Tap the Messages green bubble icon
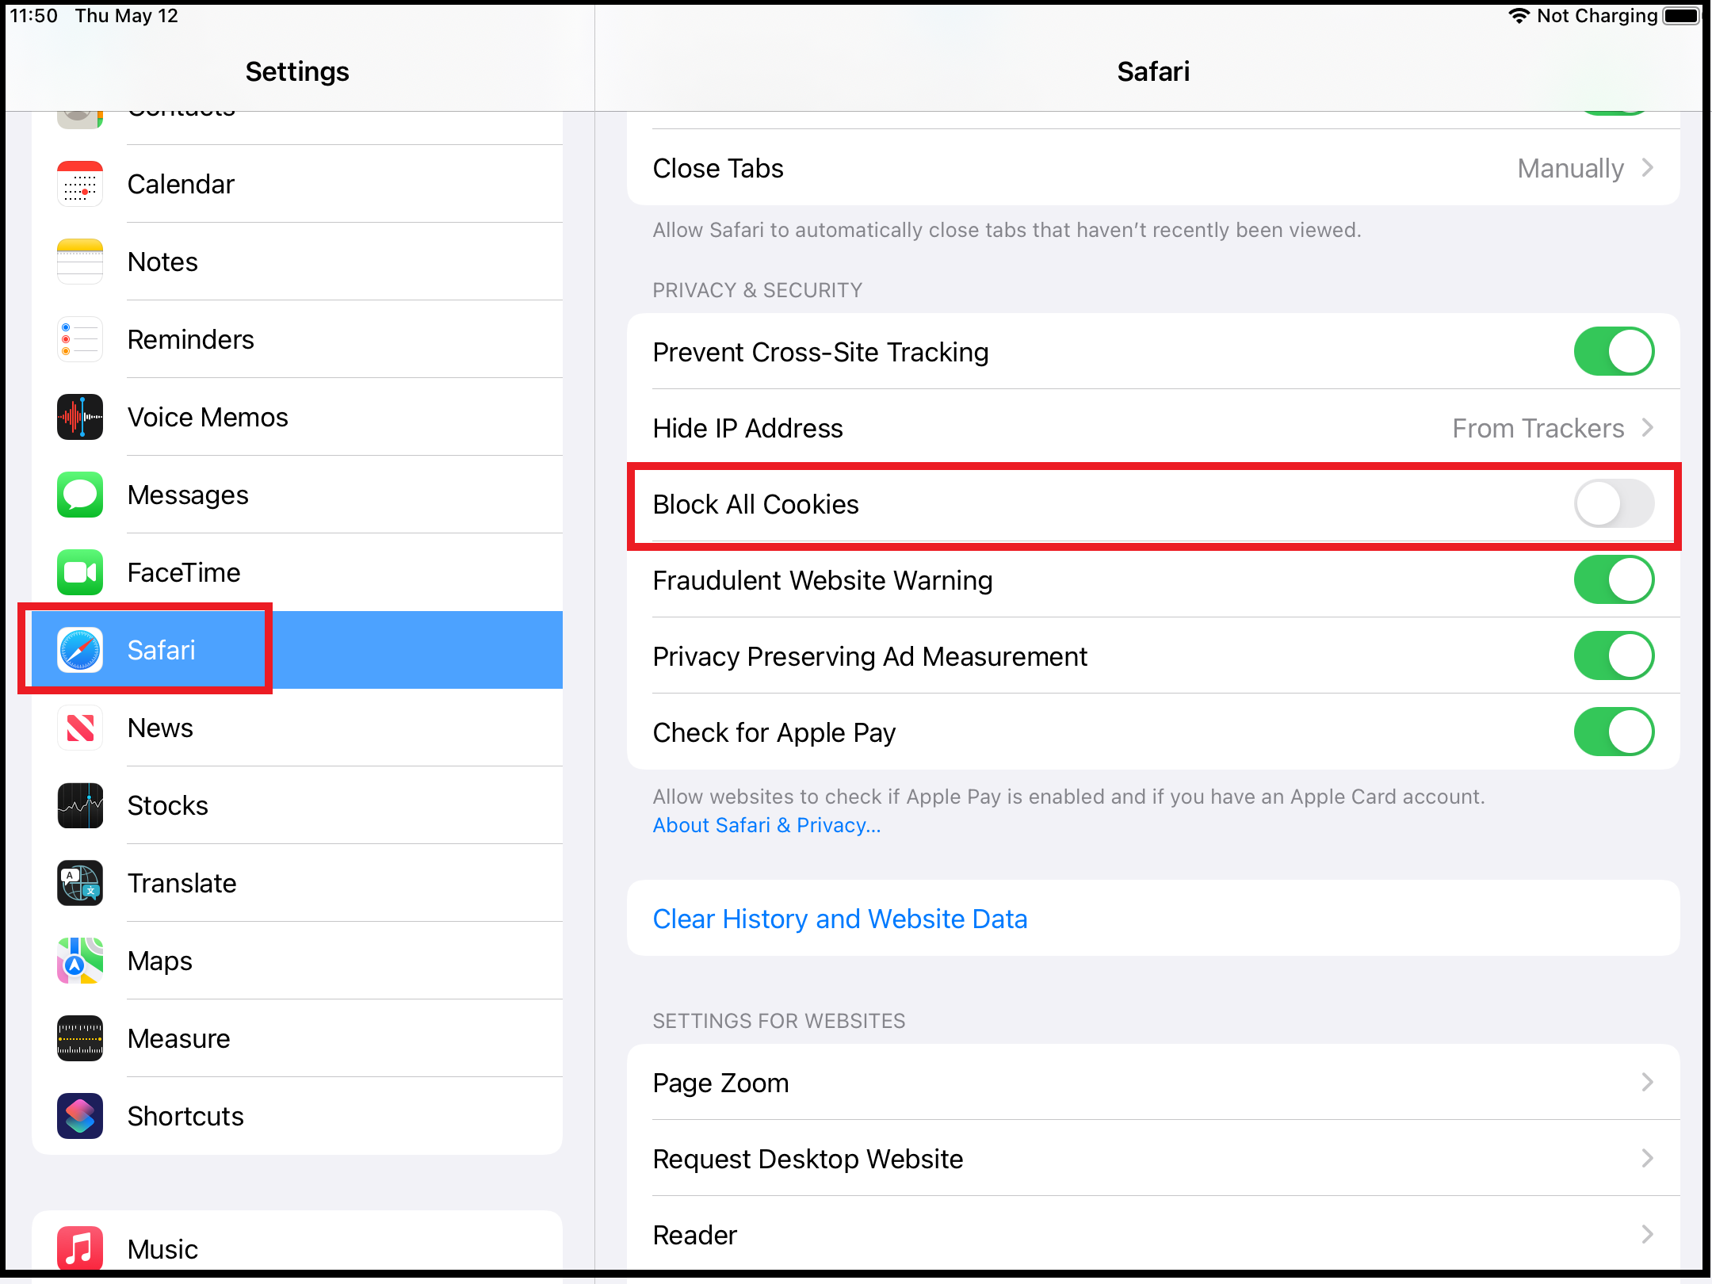1712x1284 pixels. click(80, 495)
